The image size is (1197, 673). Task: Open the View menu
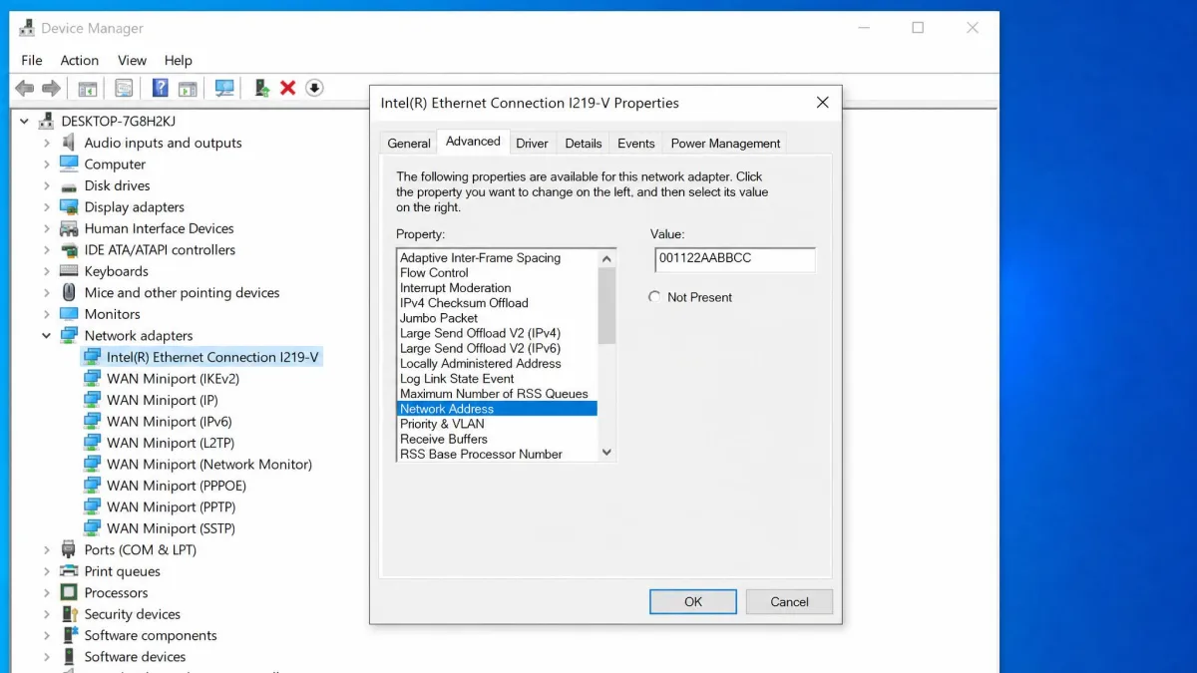[132, 60]
